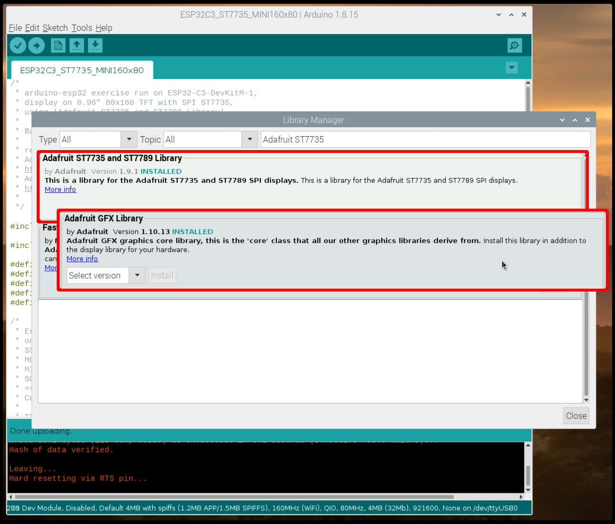Open the File menu
The width and height of the screenshot is (615, 524).
15,28
